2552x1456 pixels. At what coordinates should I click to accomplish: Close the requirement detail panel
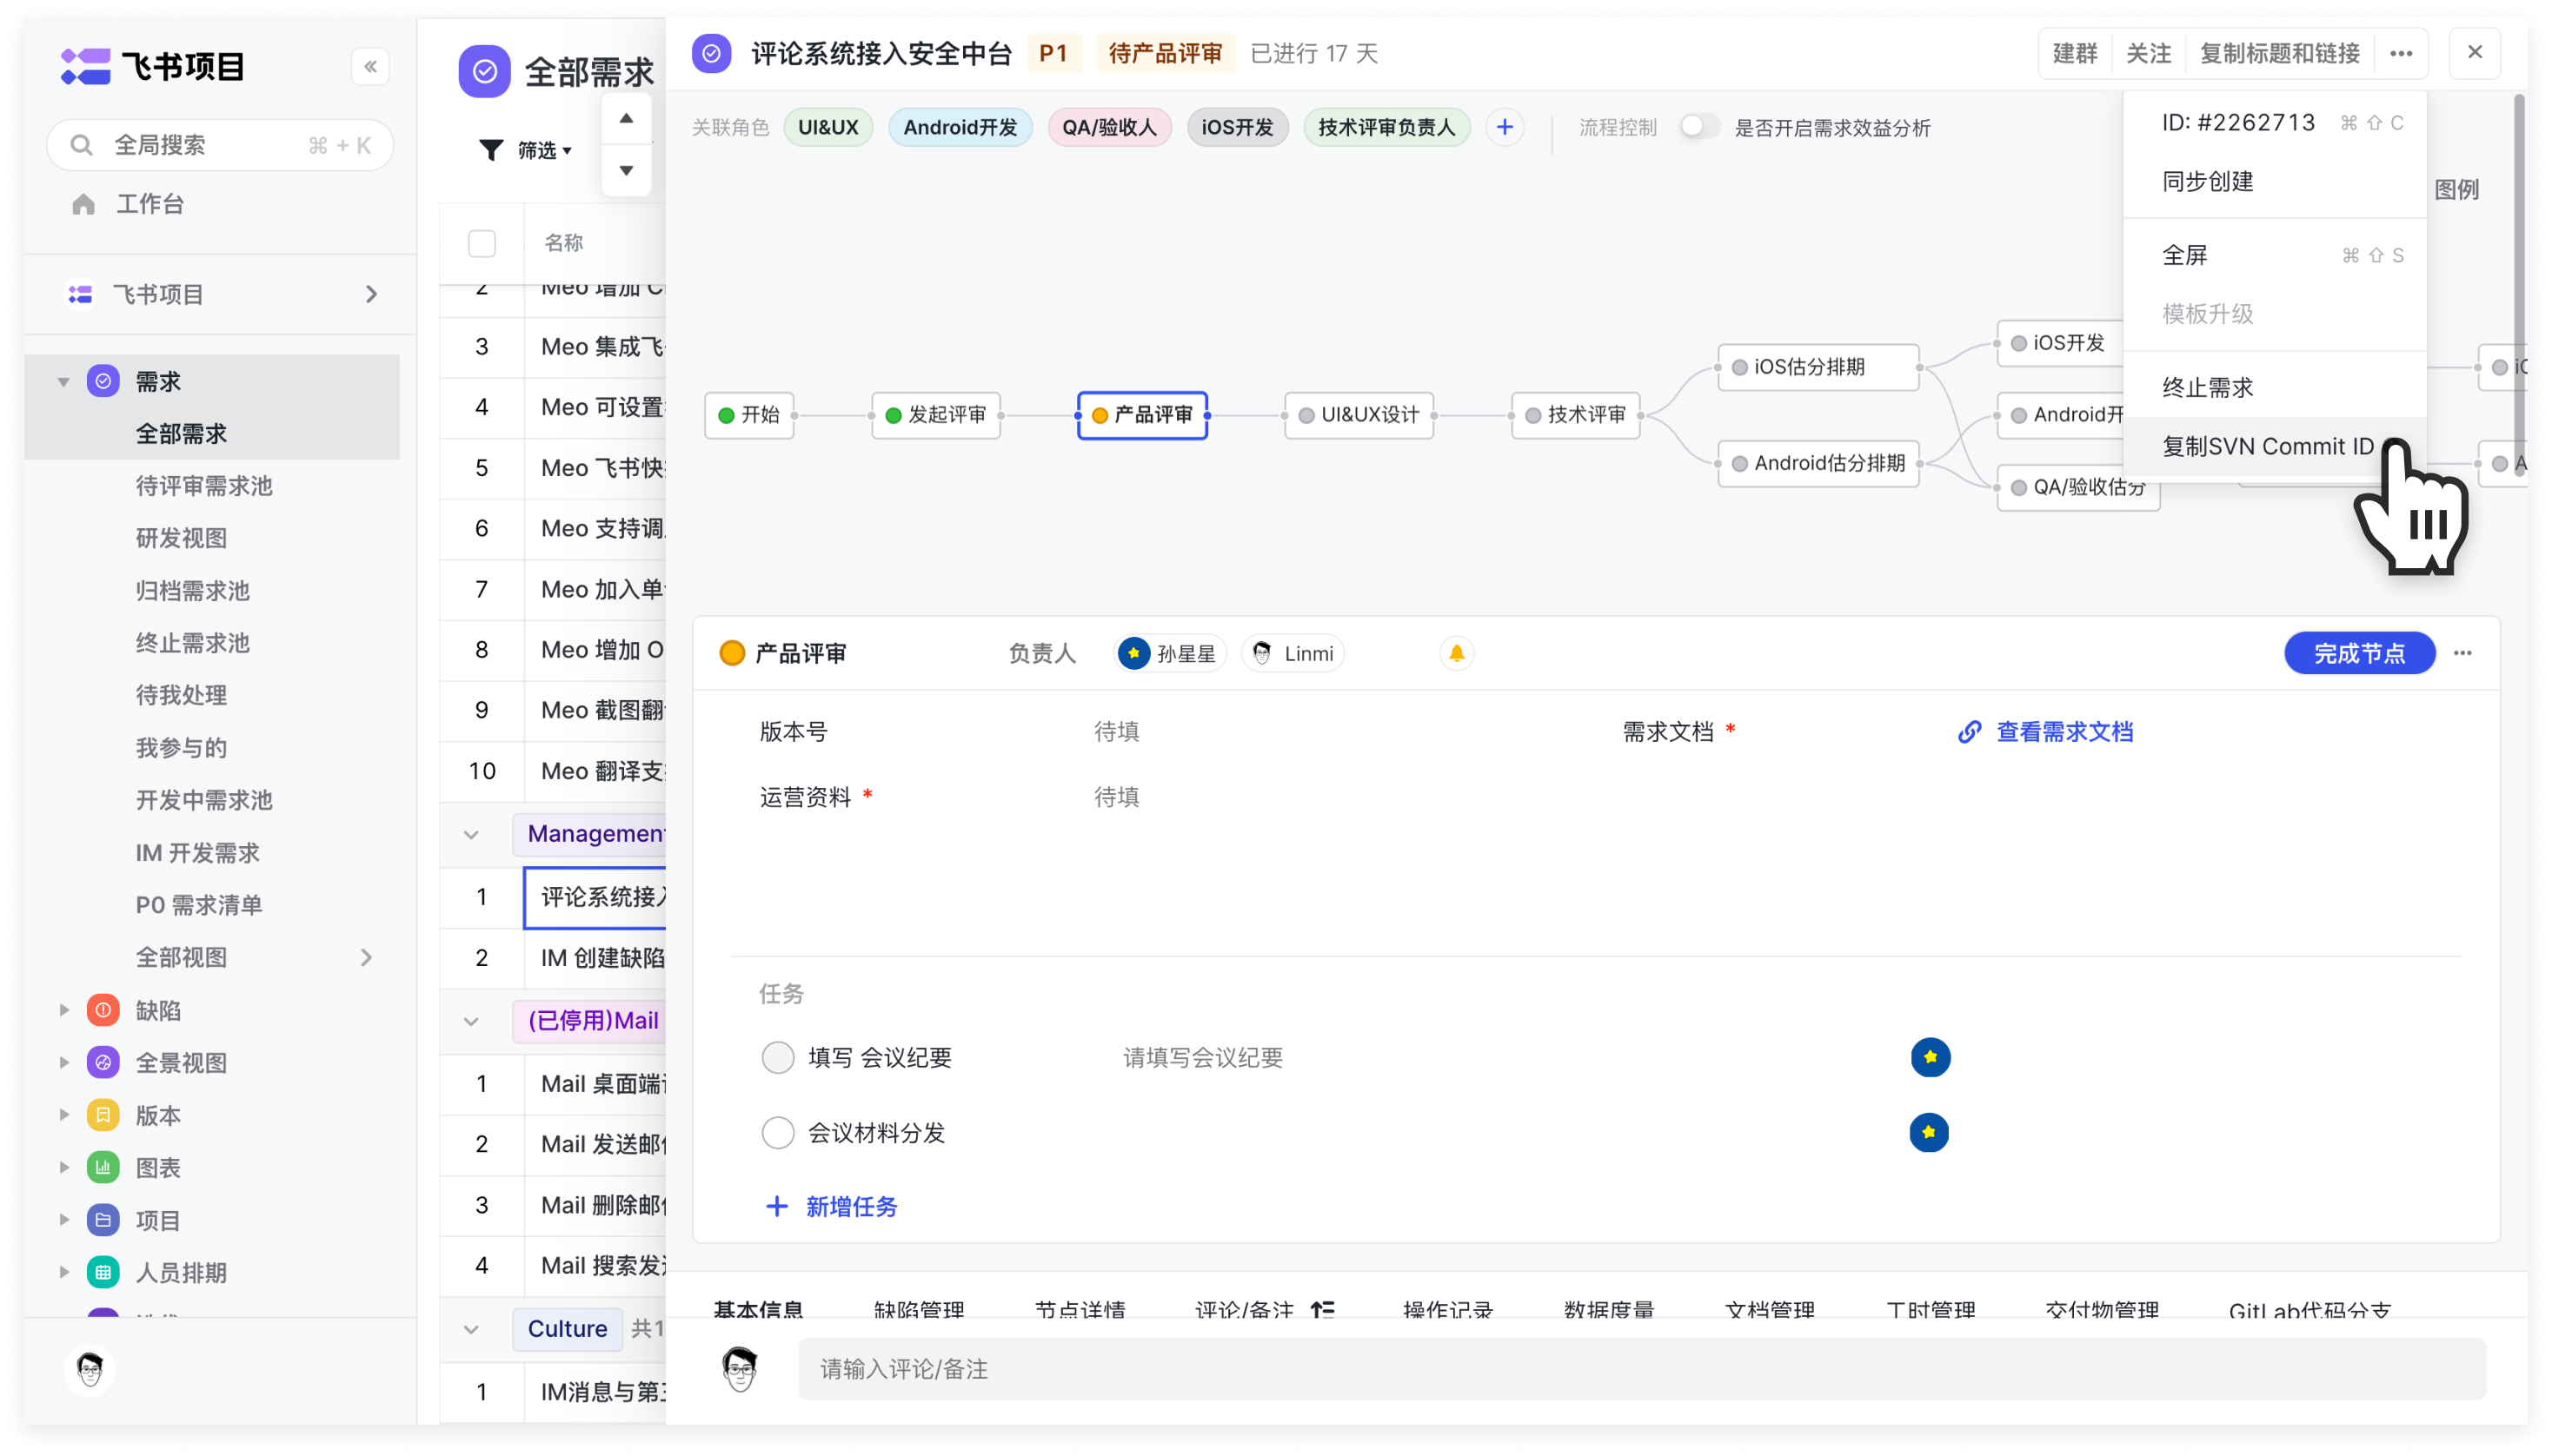click(x=2475, y=53)
